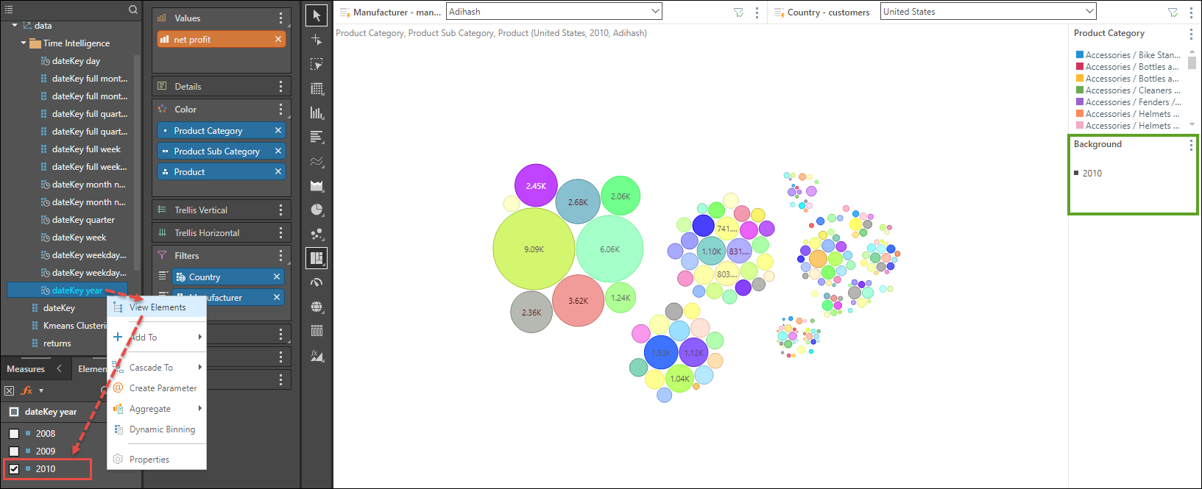Click the search icon above data tree
1202x489 pixels.
tap(133, 10)
